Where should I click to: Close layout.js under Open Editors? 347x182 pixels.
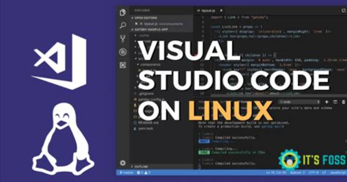click(136, 24)
